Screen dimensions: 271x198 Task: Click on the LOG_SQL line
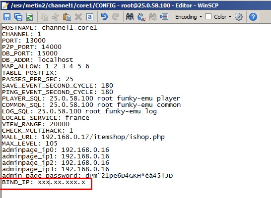79,111
